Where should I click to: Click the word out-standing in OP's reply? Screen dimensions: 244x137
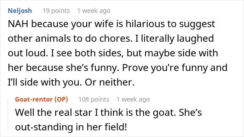coord(44,127)
